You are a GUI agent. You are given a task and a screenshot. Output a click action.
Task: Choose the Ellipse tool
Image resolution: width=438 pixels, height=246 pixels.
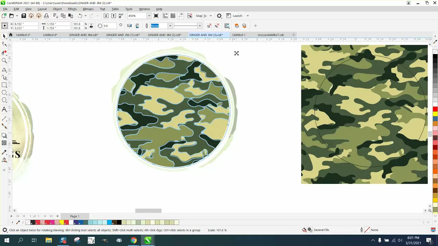point(4,92)
